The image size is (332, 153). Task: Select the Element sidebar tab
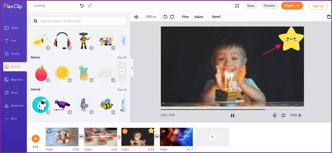click(x=15, y=67)
